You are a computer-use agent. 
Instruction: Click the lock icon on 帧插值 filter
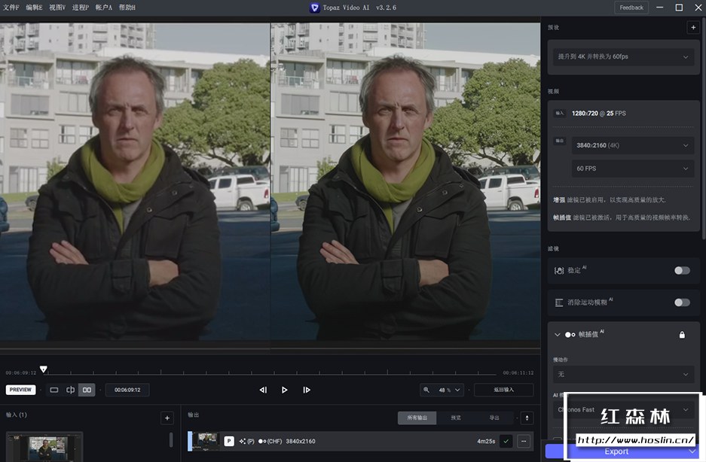[x=682, y=335]
